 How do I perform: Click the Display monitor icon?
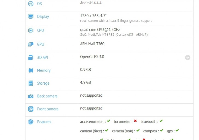pos(31,17)
